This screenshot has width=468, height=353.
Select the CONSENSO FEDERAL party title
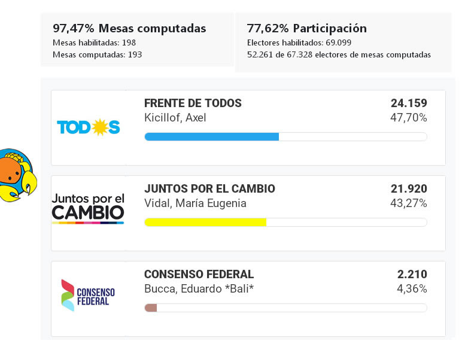pos(199,274)
